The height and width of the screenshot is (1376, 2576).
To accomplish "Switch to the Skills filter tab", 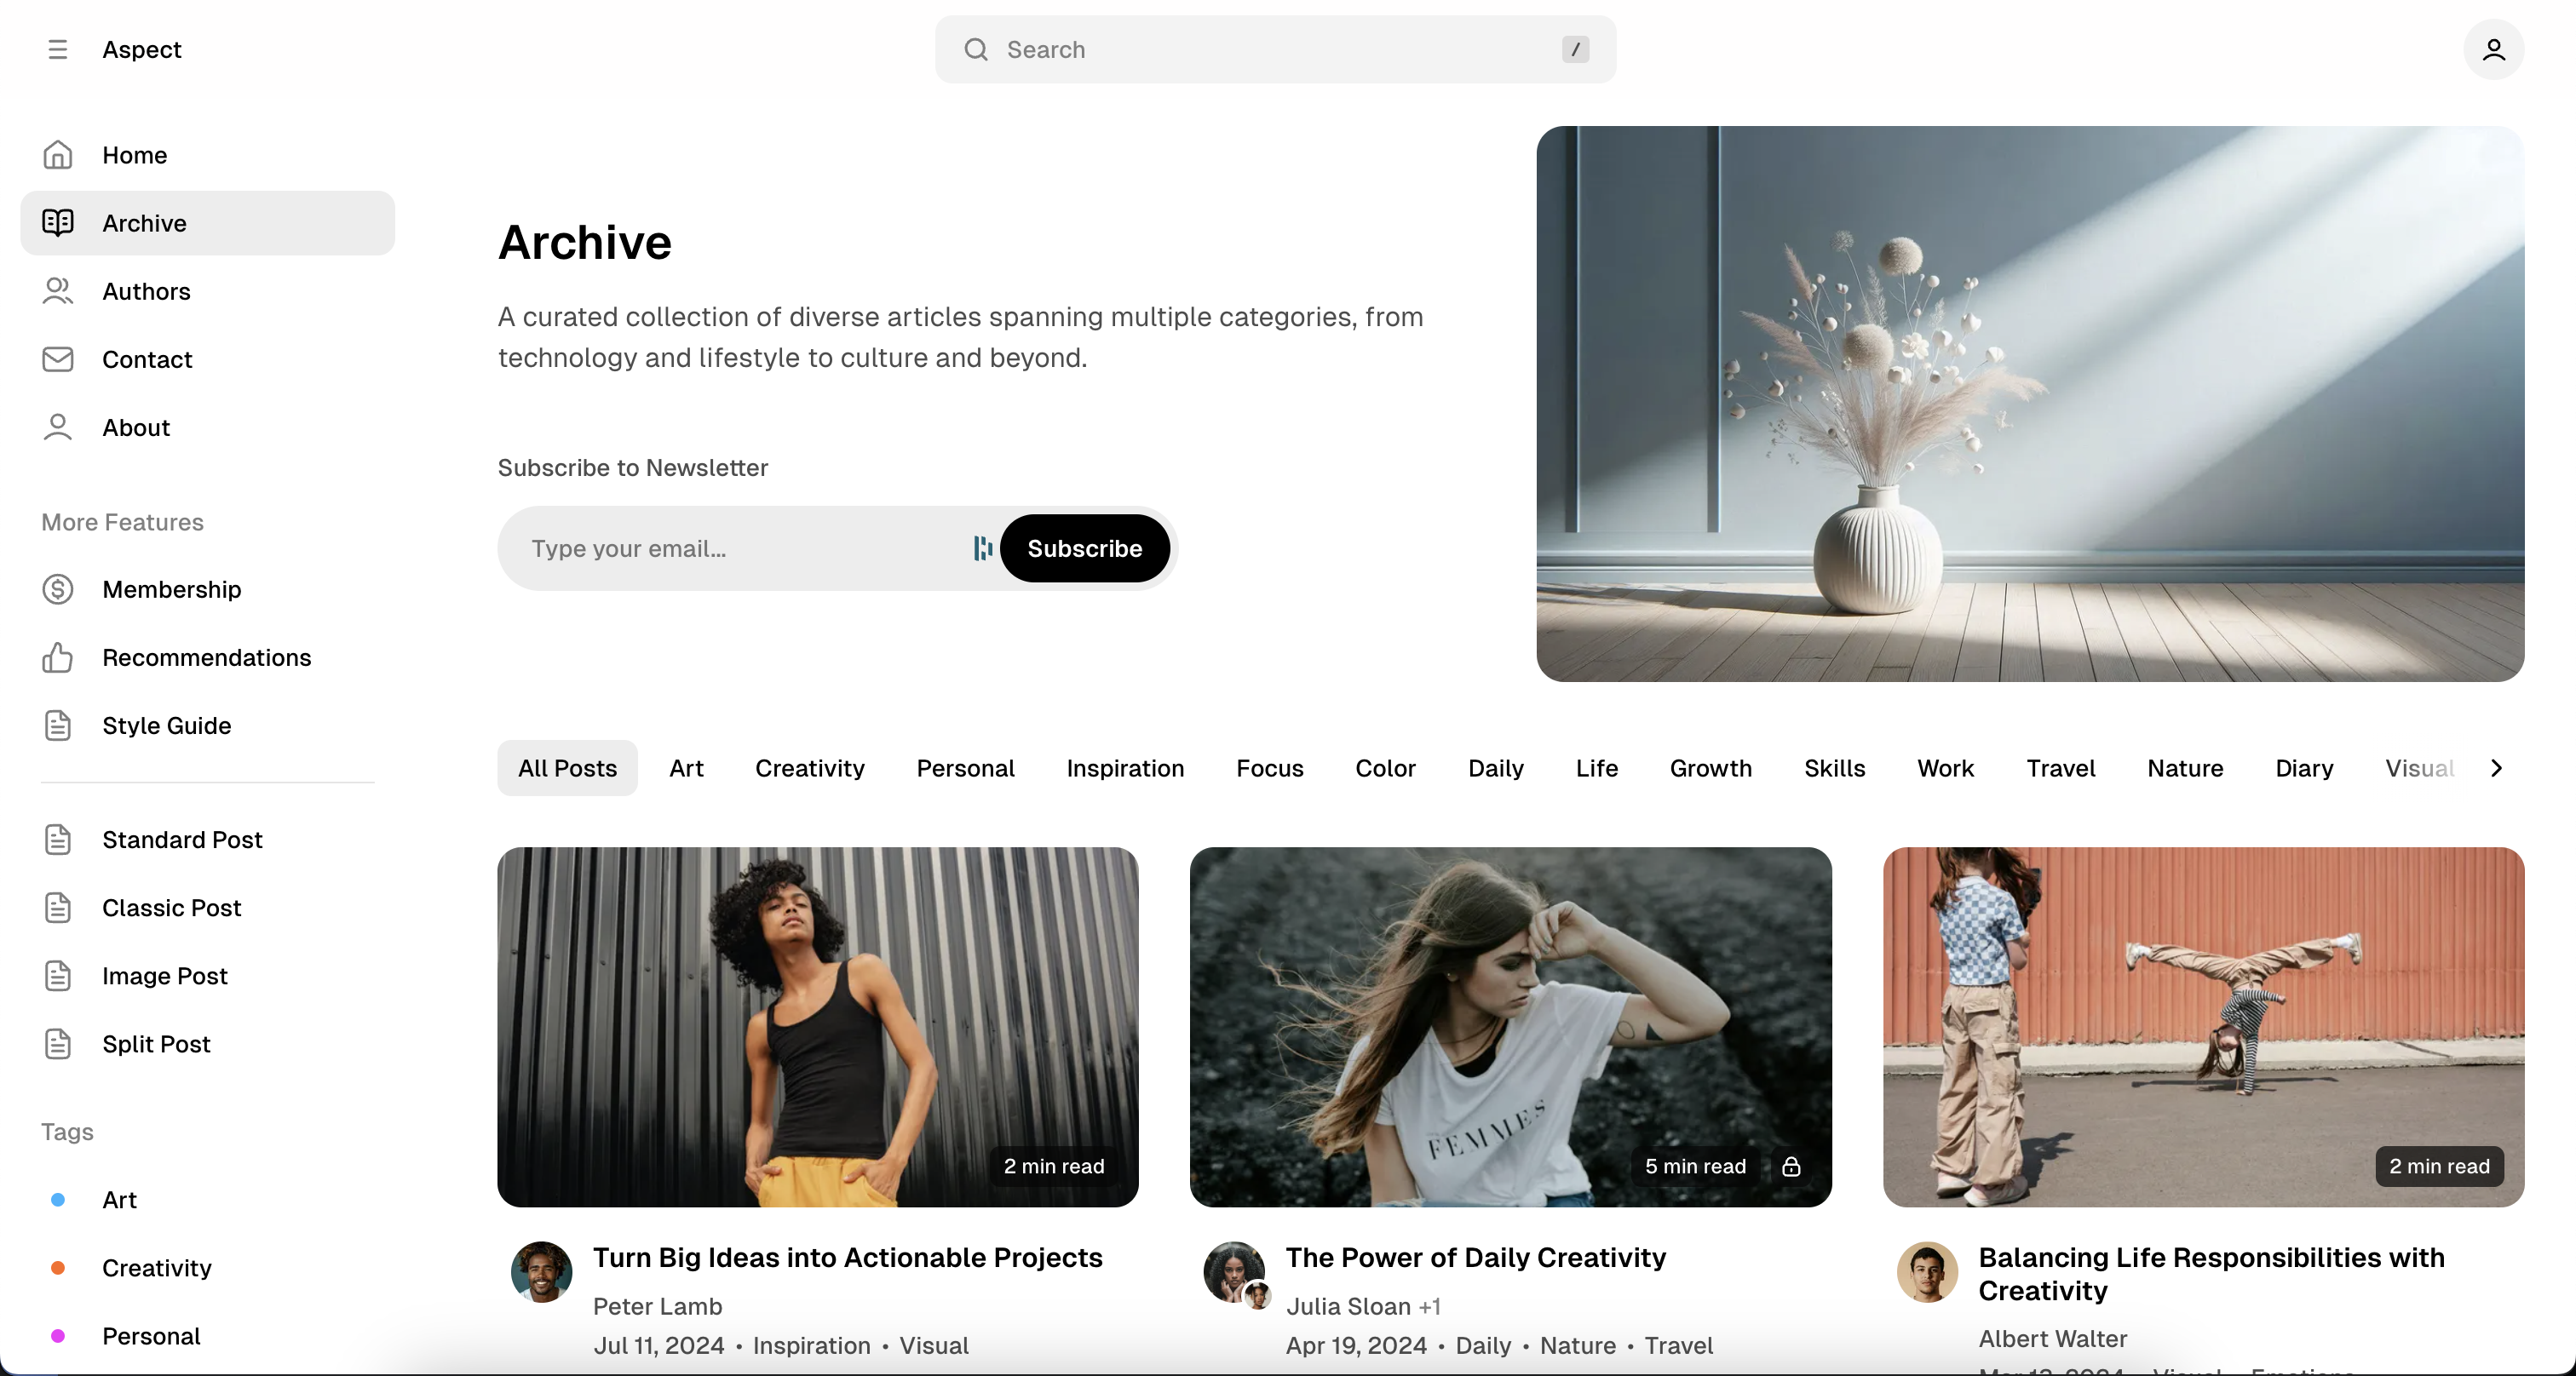I will coord(1834,767).
